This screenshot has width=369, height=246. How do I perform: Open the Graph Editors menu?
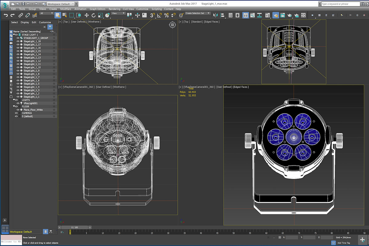97,9
